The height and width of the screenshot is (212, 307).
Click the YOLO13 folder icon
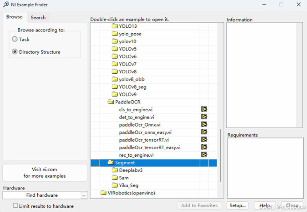click(x=115, y=26)
